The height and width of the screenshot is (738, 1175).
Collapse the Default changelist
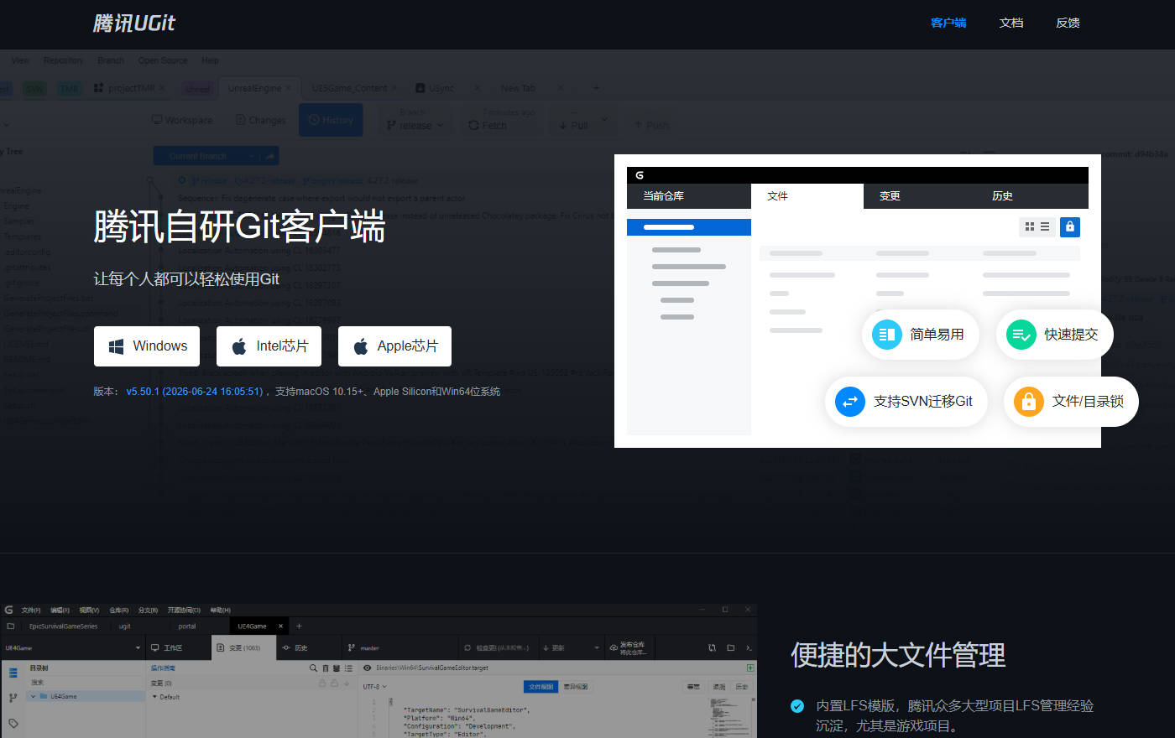154,697
